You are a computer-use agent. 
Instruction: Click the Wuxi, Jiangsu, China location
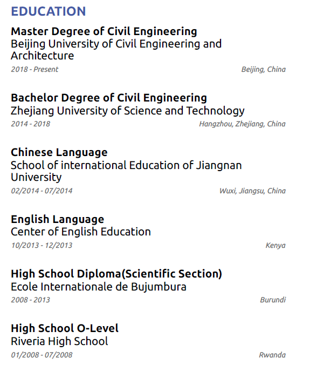(x=252, y=191)
